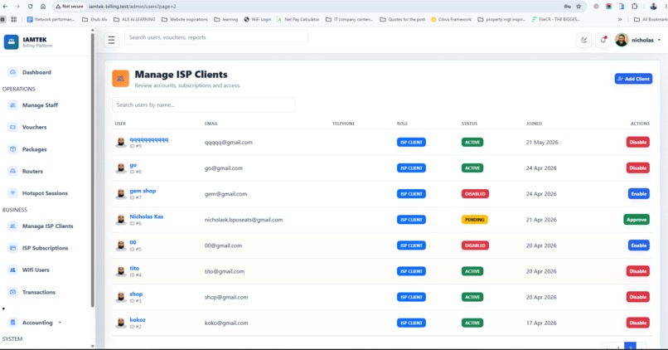Open notifications with the bell icon
This screenshot has height=350, width=668.
pyautogui.click(x=603, y=40)
